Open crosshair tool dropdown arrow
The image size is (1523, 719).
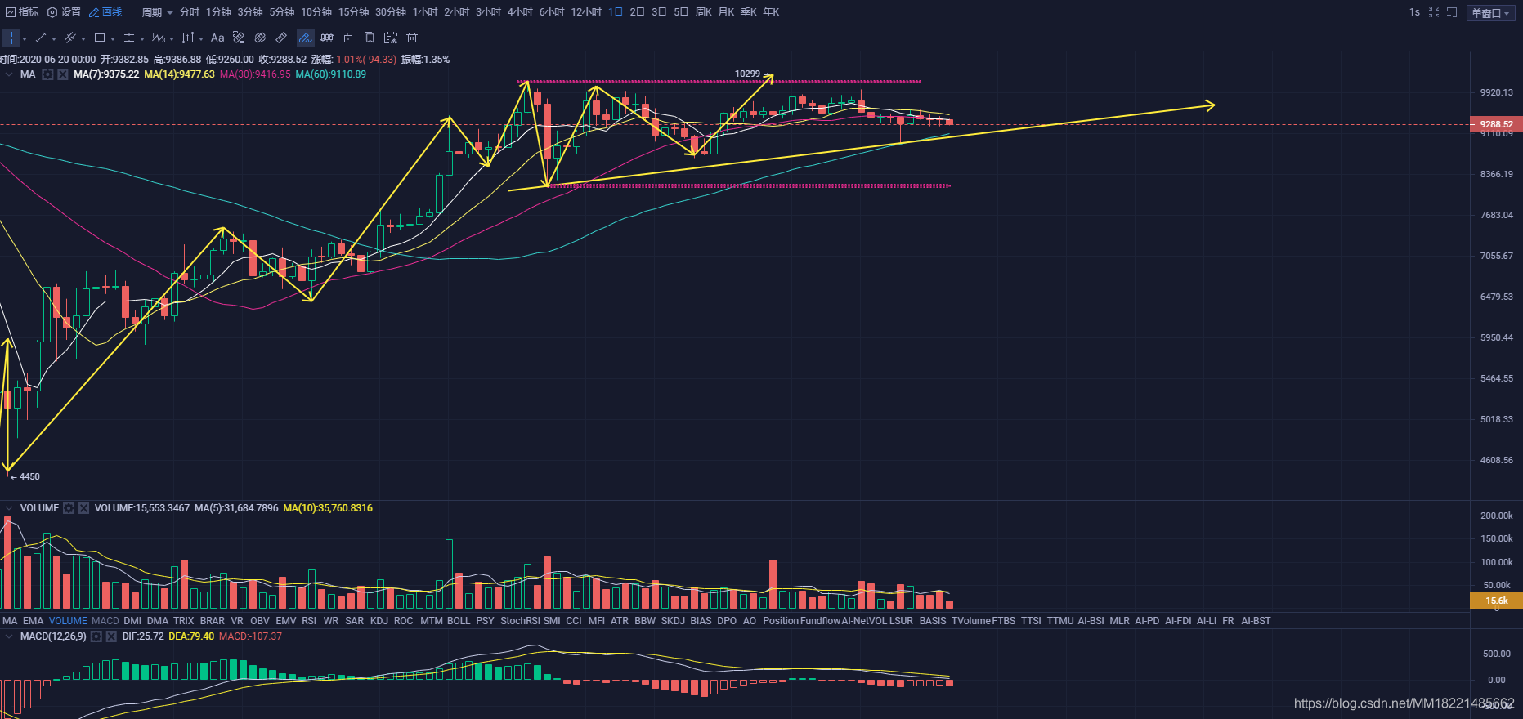coord(25,38)
